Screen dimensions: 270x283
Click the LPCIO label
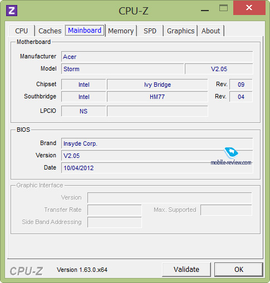coord(48,111)
